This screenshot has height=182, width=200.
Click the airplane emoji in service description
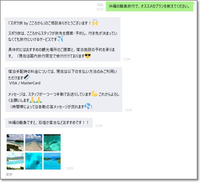point(60,39)
